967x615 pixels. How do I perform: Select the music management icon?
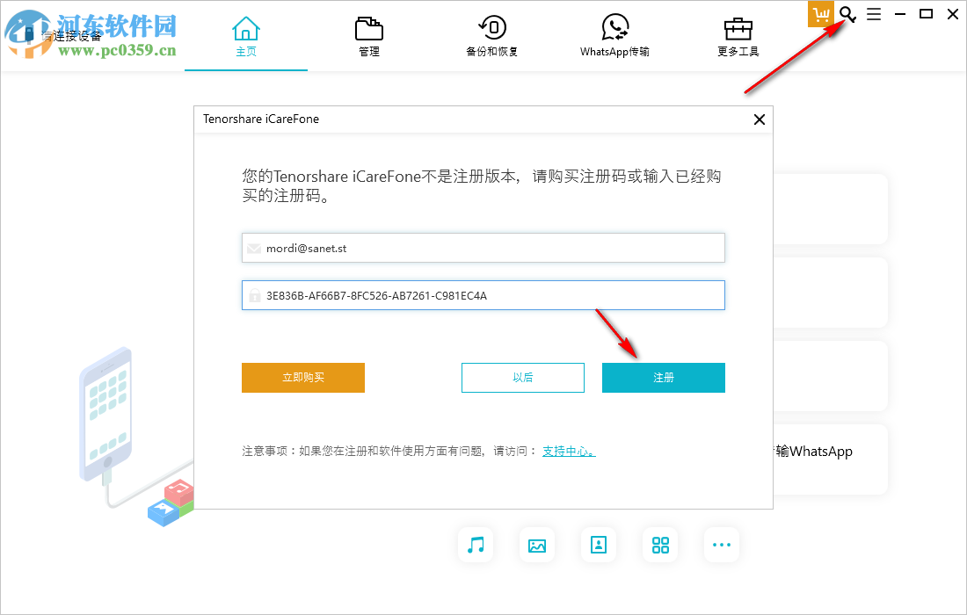pos(476,545)
